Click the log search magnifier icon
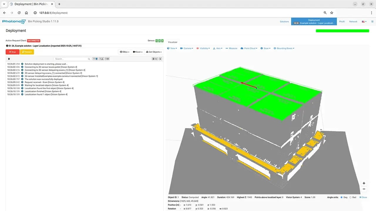Image resolution: width=376 pixels, height=211 pixels. [89, 59]
